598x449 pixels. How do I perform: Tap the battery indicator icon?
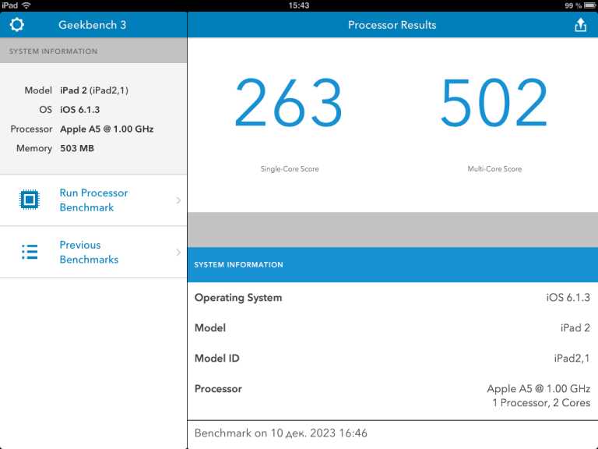point(589,5)
